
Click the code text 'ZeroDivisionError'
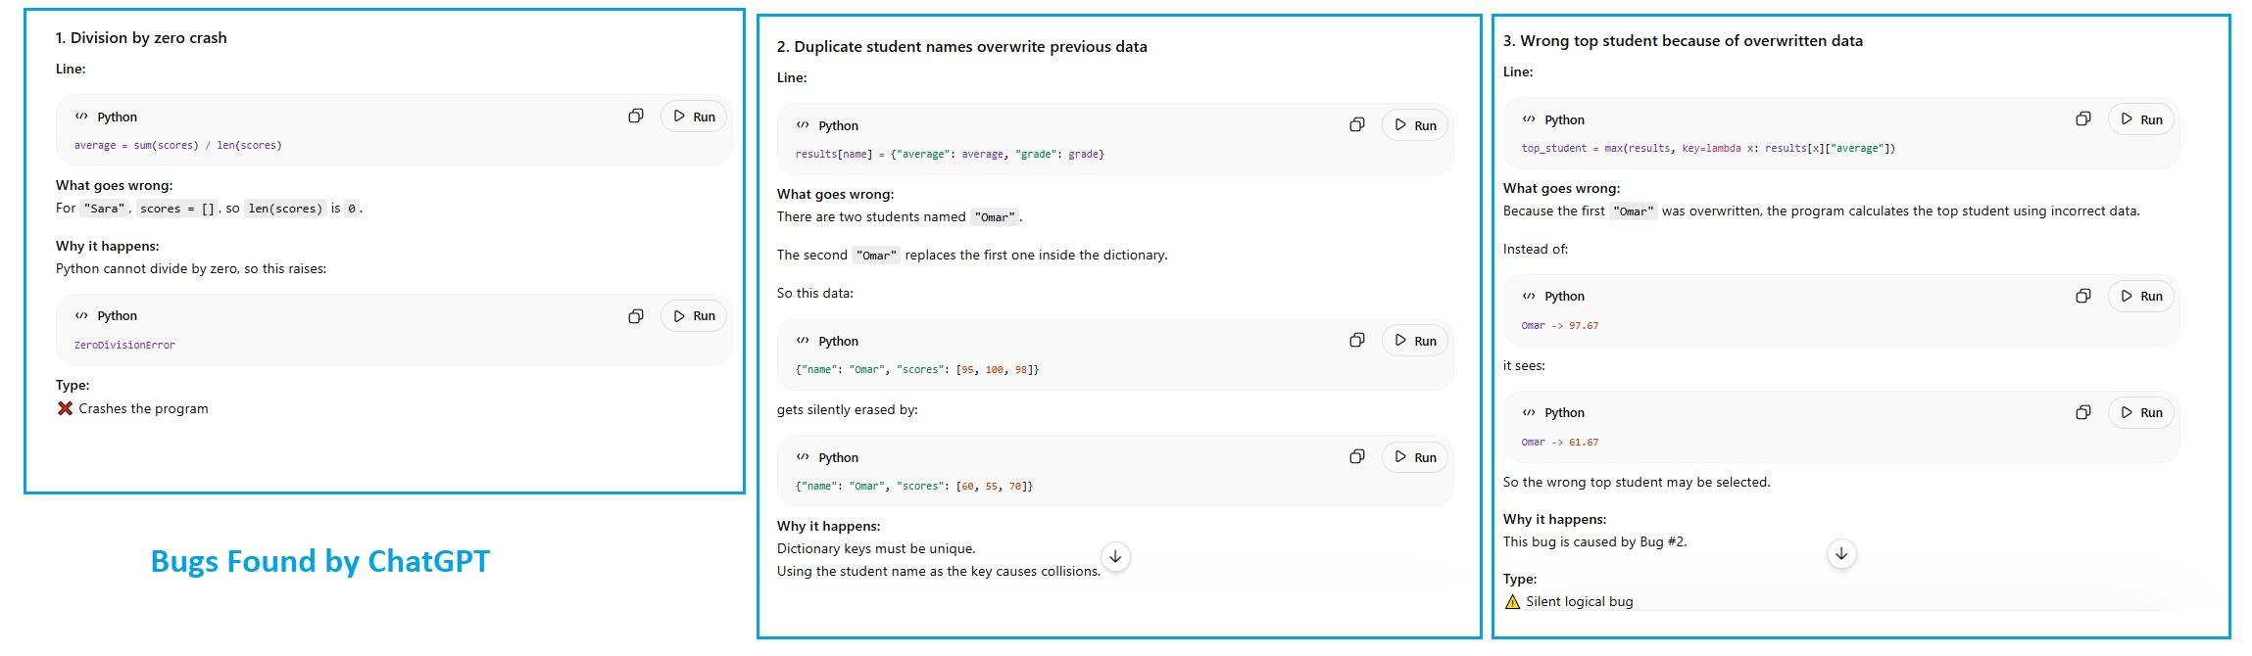coord(124,345)
